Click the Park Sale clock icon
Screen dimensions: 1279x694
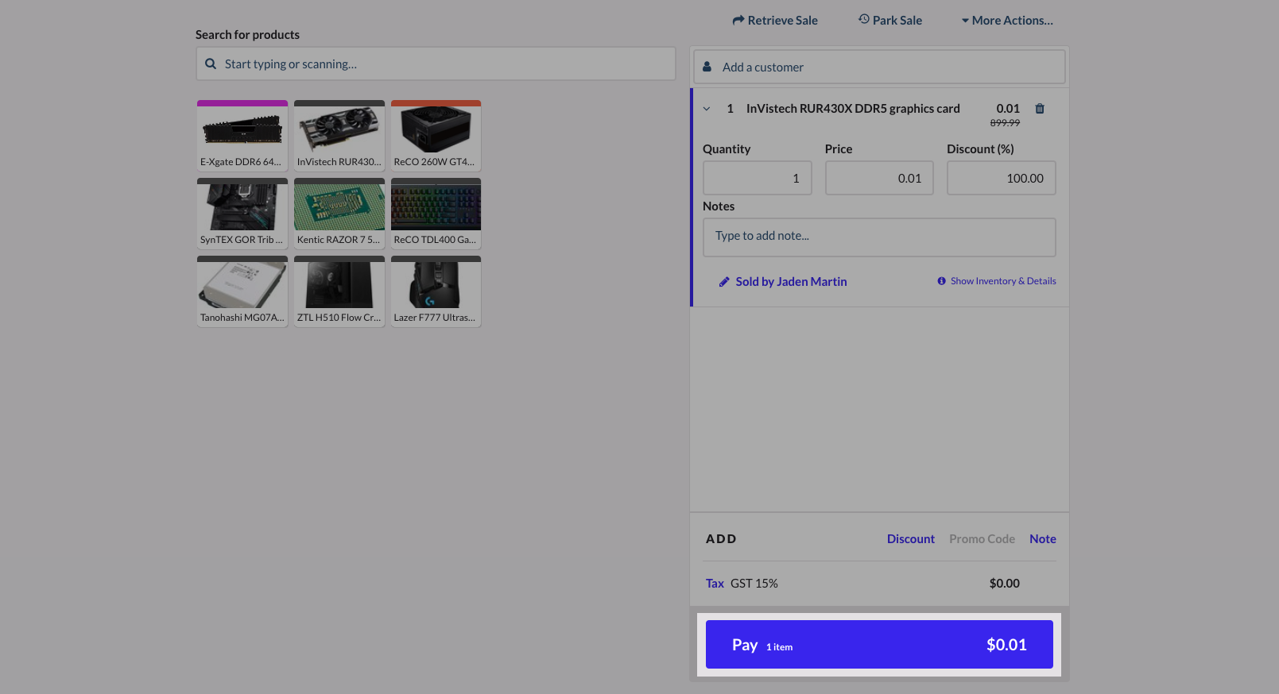tap(864, 19)
